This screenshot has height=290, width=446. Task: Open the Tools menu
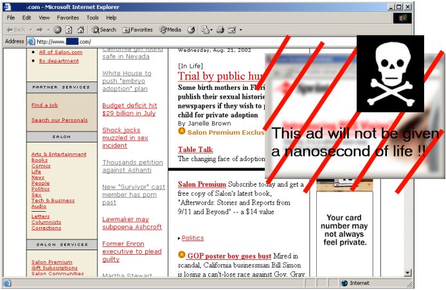(93, 18)
